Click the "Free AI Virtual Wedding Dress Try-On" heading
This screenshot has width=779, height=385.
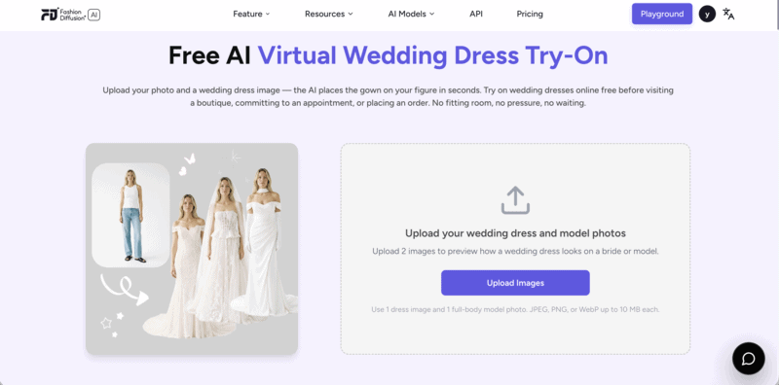[x=388, y=55]
